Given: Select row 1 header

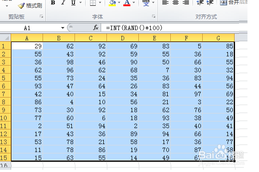Looking at the screenshot, I should [x=5, y=46].
